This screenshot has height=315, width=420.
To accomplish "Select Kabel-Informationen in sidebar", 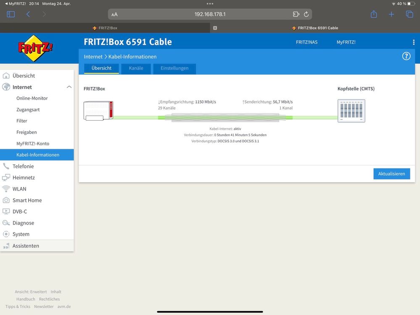I will (37, 155).
